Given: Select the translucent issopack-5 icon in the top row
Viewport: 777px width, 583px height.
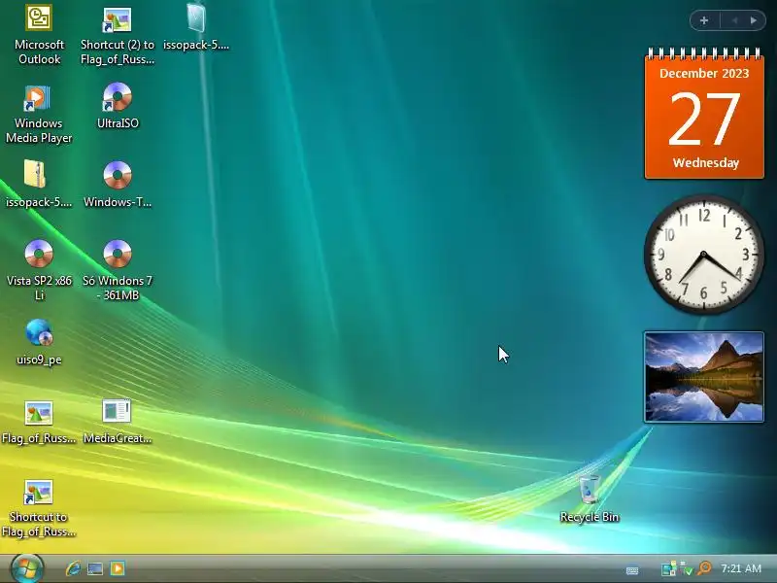Looking at the screenshot, I should (196, 27).
